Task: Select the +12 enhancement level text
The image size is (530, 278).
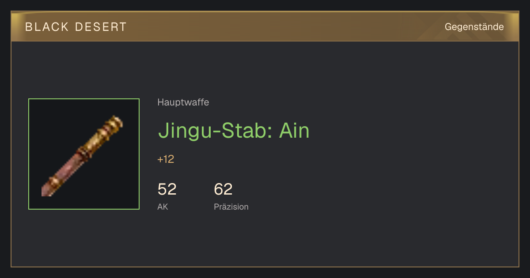Action: tap(166, 159)
